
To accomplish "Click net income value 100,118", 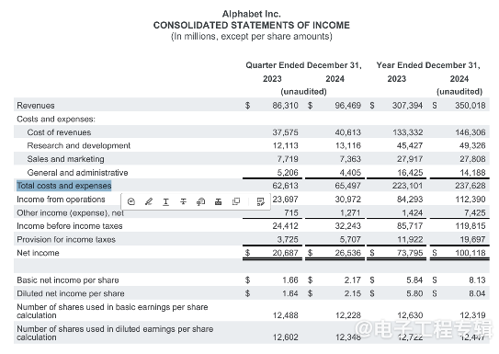I will tap(471, 253).
